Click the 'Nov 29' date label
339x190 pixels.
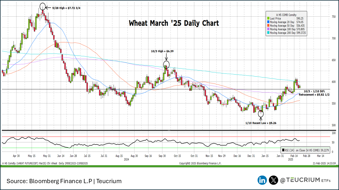(221, 156)
